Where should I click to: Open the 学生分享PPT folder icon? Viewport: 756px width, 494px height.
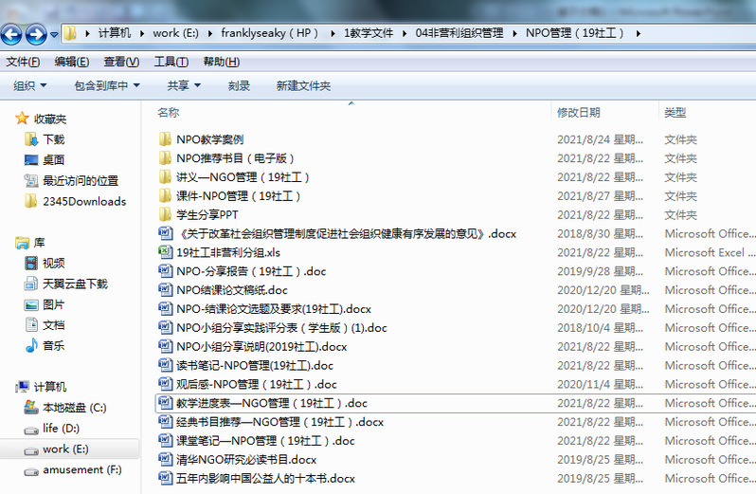click(166, 215)
